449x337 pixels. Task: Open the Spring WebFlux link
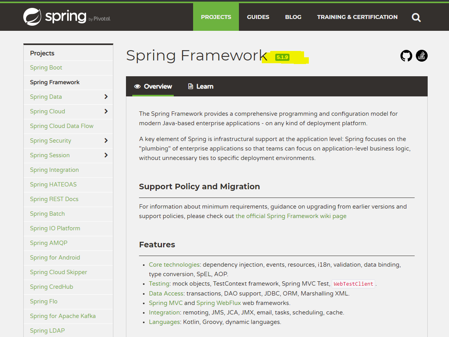tap(218, 303)
